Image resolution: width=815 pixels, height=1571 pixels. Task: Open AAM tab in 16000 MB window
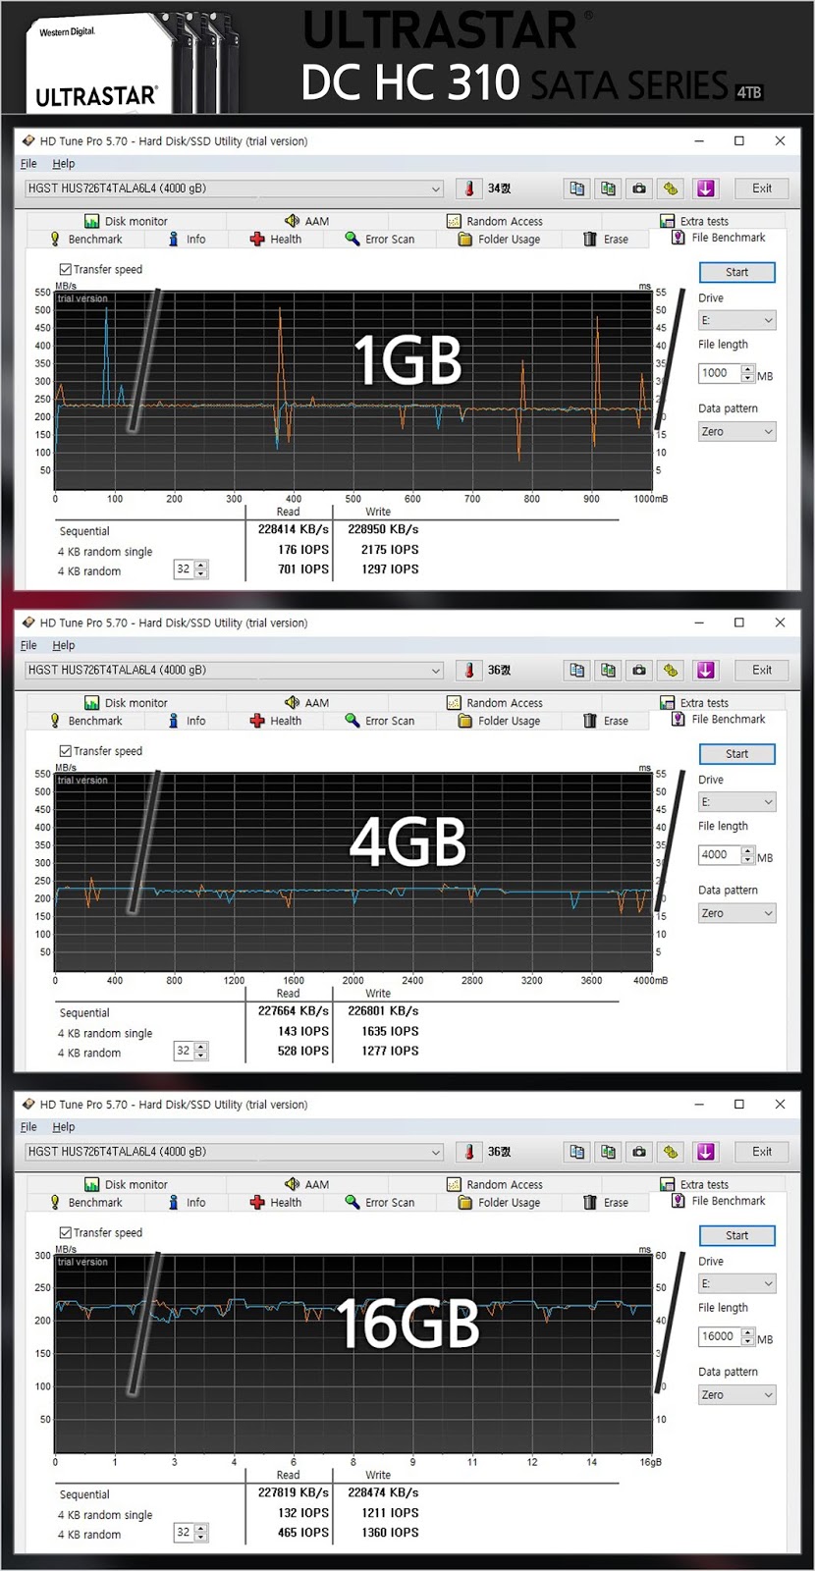[306, 1185]
